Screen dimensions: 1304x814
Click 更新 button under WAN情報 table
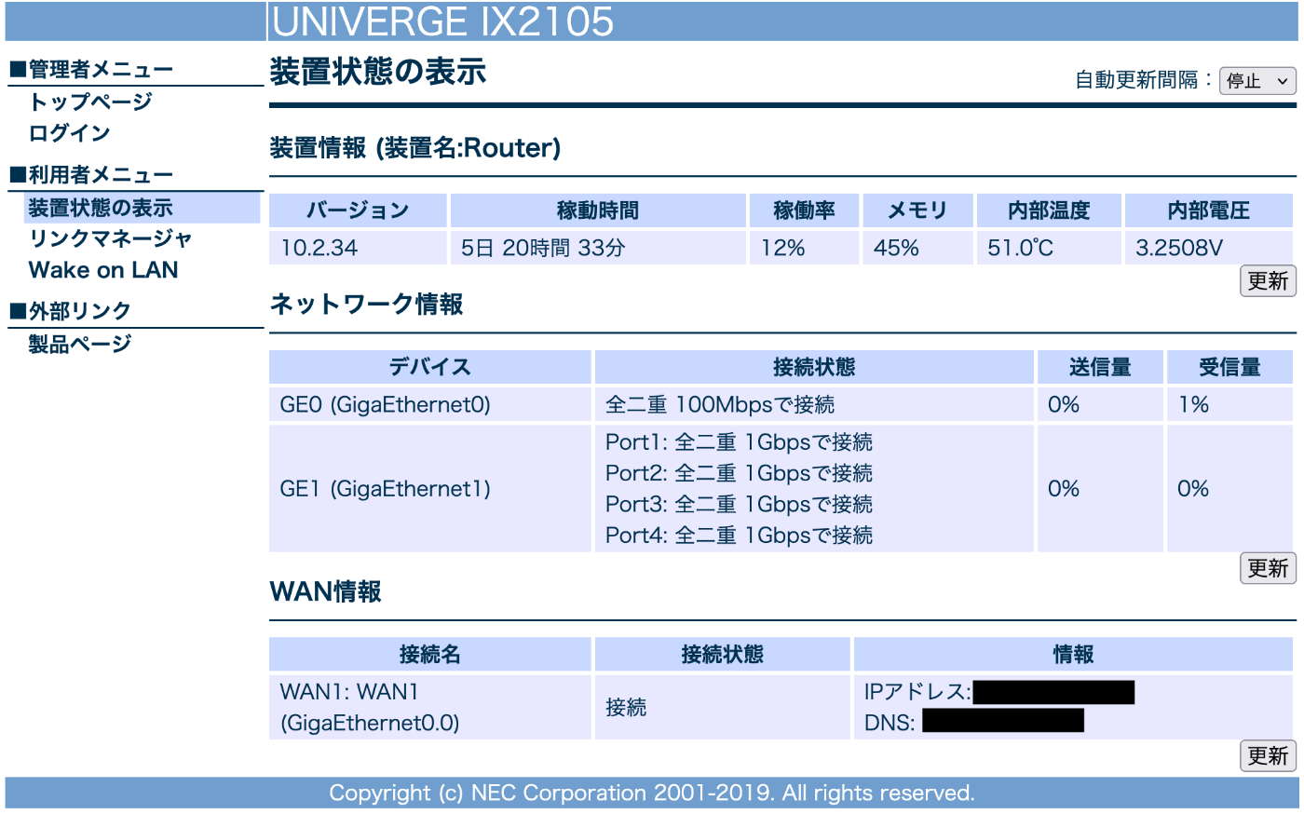1268,755
